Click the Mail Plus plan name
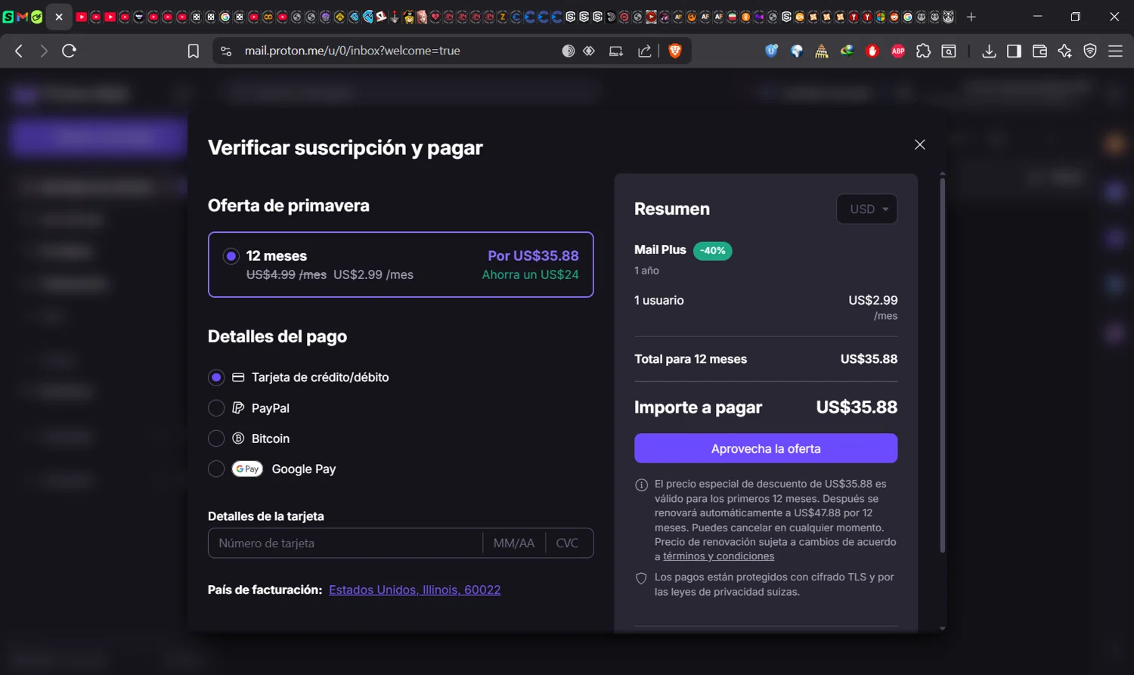1134x675 pixels. pos(660,249)
